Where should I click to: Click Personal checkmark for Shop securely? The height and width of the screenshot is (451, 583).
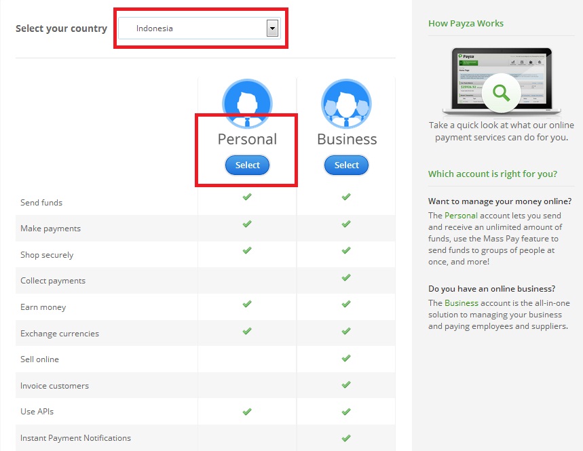pyautogui.click(x=247, y=250)
